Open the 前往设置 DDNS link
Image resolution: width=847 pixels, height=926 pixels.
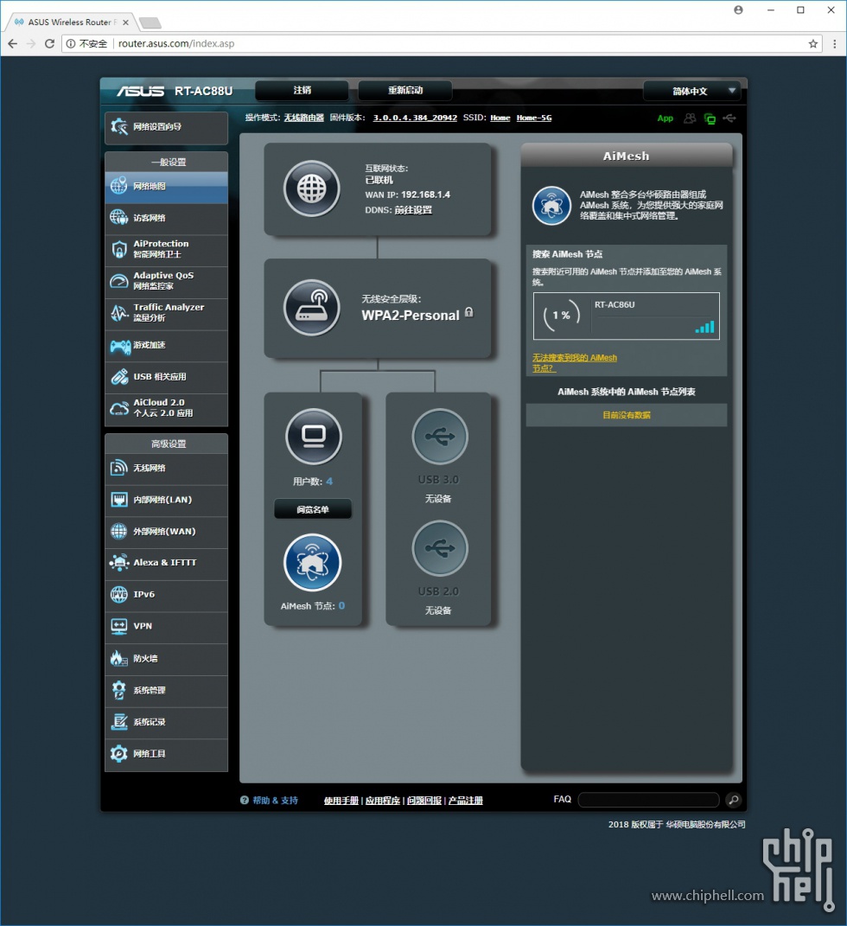point(413,210)
